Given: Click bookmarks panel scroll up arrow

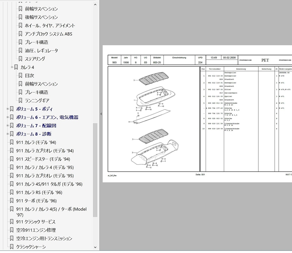Looking at the screenshot, I should (95, 5).
